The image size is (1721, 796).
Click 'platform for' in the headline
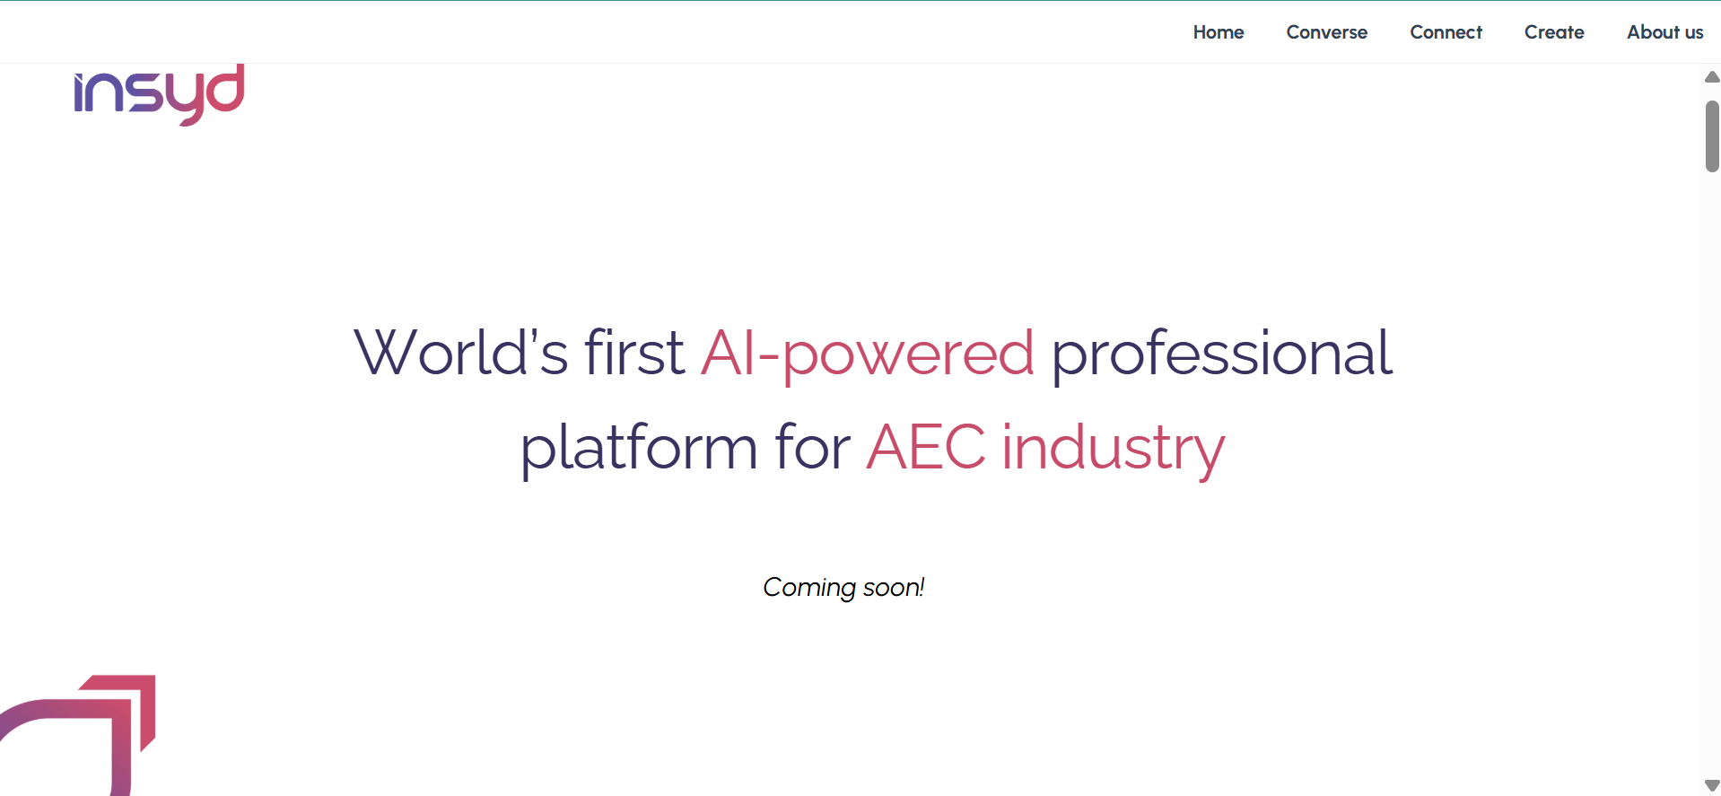coord(686,448)
